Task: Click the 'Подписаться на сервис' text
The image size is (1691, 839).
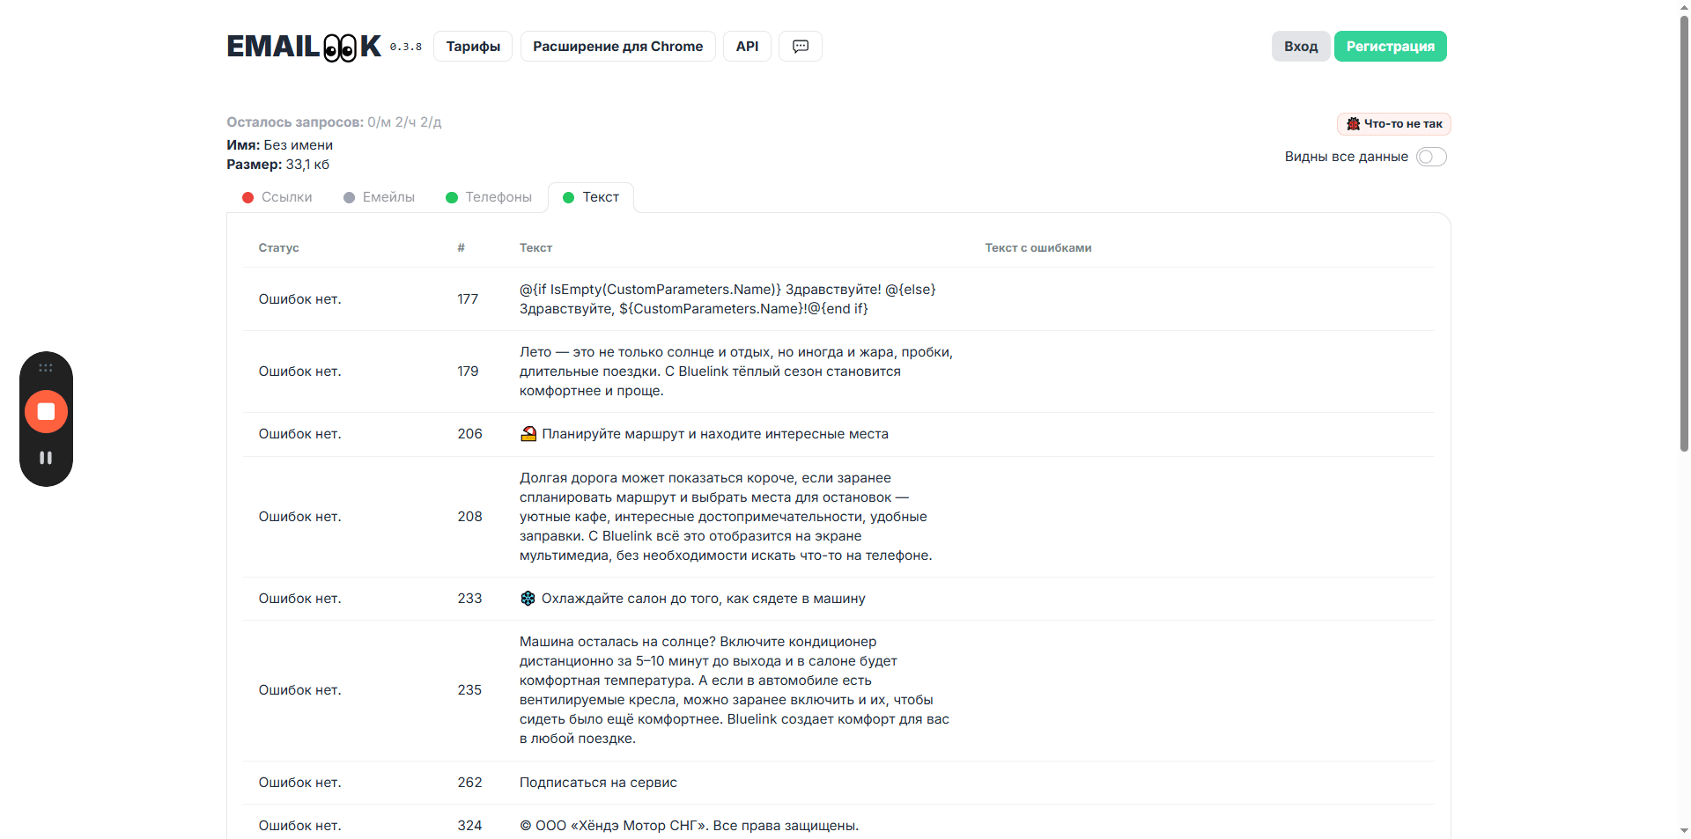Action: click(x=598, y=783)
